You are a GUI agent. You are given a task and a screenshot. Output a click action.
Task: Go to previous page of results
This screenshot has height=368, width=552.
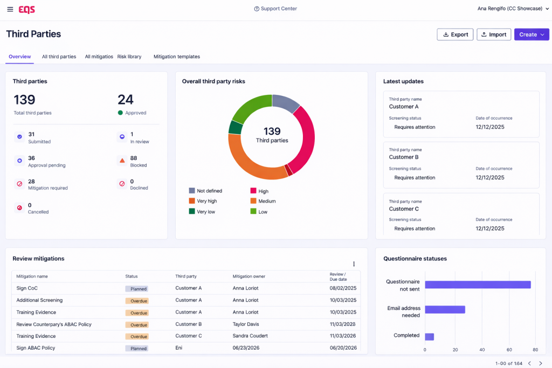(529, 363)
